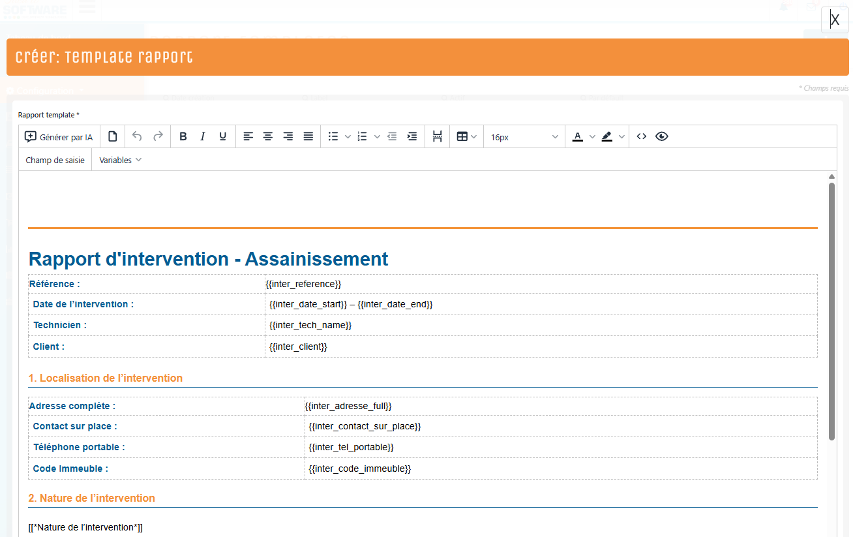The height and width of the screenshot is (537, 853).
Task: Open the Variables menu
Action: pyautogui.click(x=120, y=160)
